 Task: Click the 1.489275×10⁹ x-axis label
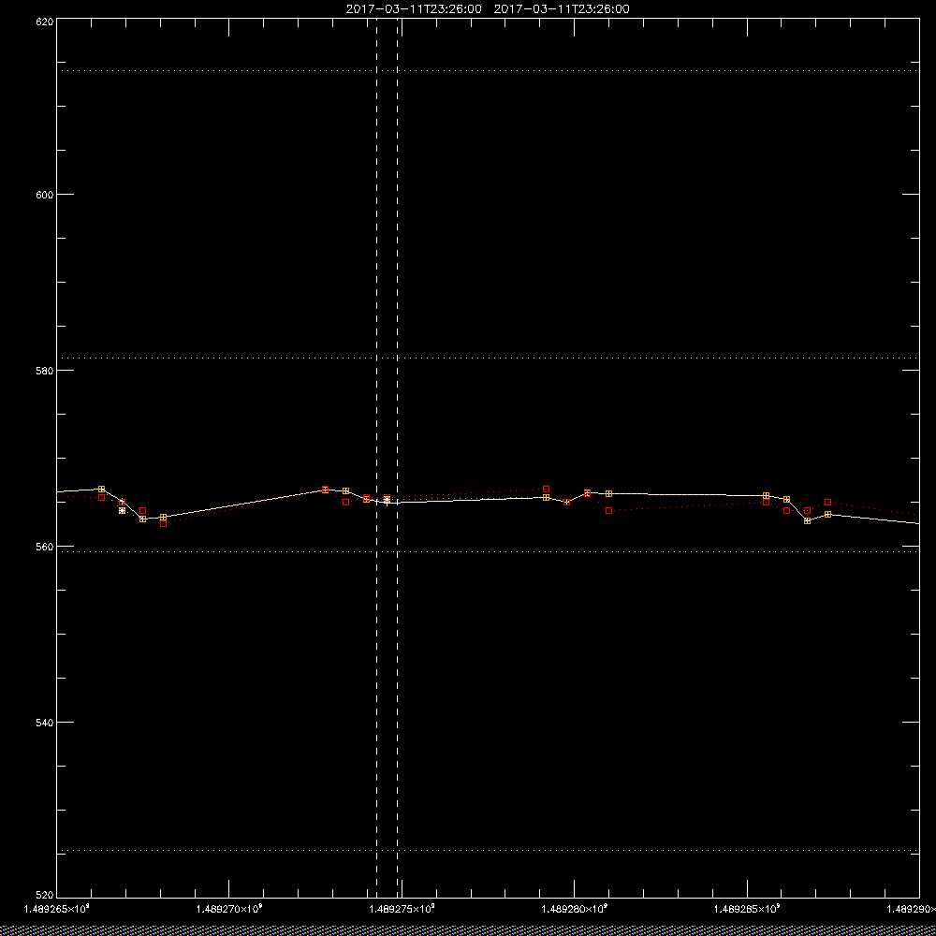(402, 909)
